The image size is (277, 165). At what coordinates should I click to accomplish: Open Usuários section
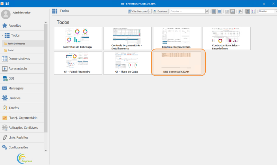point(22,98)
